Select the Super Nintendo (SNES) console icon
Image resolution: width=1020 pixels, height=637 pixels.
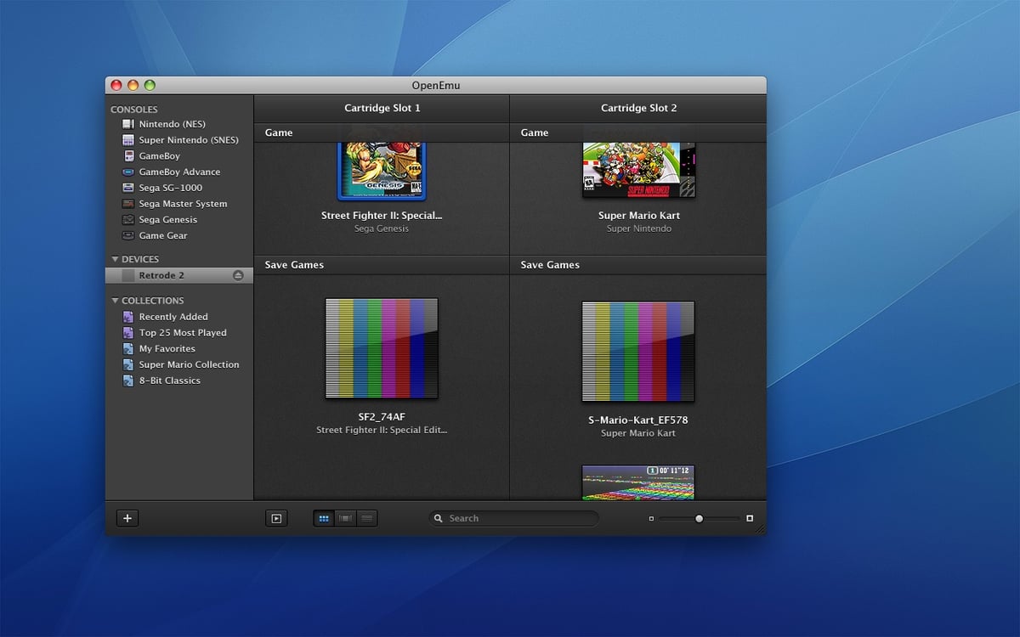click(128, 140)
